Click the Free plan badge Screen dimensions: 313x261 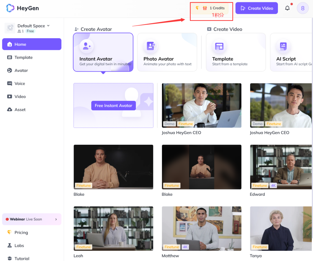click(x=30, y=31)
